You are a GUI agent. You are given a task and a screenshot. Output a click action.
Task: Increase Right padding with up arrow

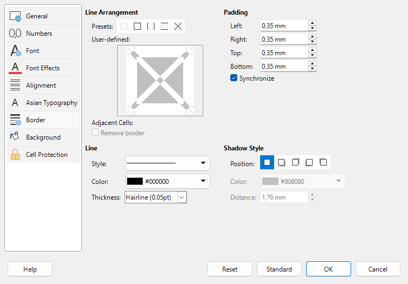coord(312,37)
